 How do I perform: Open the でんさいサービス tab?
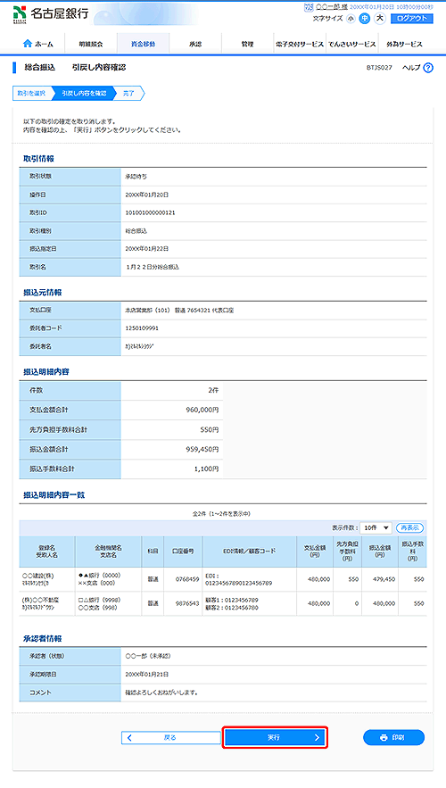352,44
